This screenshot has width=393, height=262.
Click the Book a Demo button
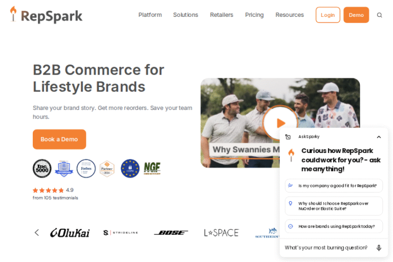pyautogui.click(x=59, y=139)
